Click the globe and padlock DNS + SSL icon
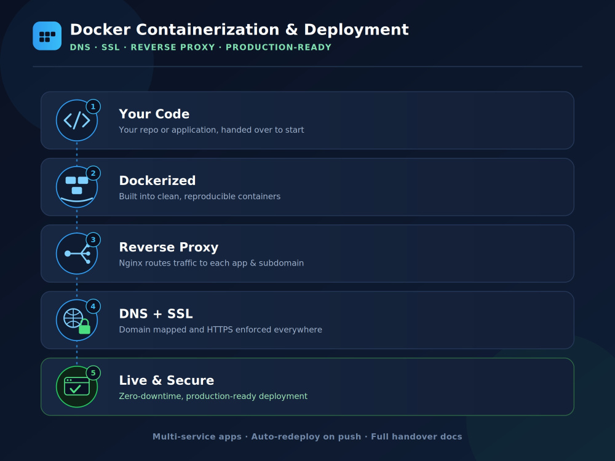The height and width of the screenshot is (461, 615). [77, 320]
